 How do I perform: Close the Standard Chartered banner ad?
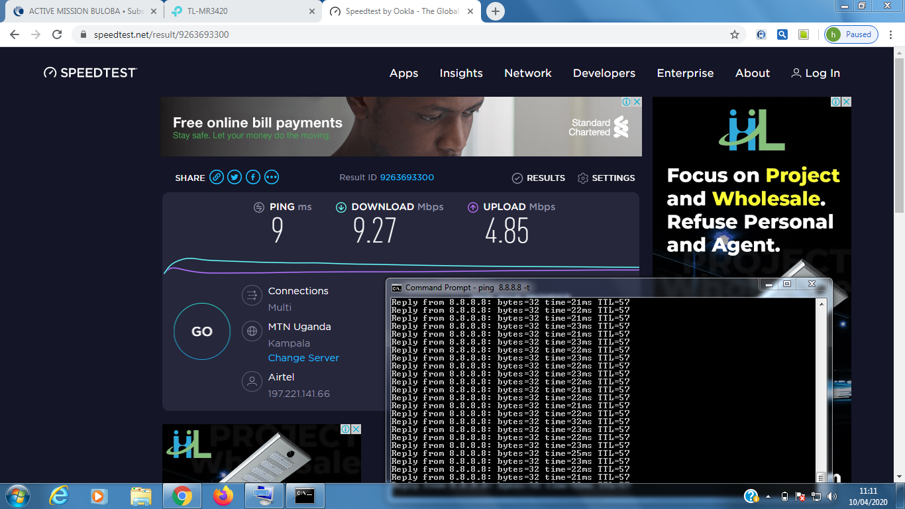point(637,102)
